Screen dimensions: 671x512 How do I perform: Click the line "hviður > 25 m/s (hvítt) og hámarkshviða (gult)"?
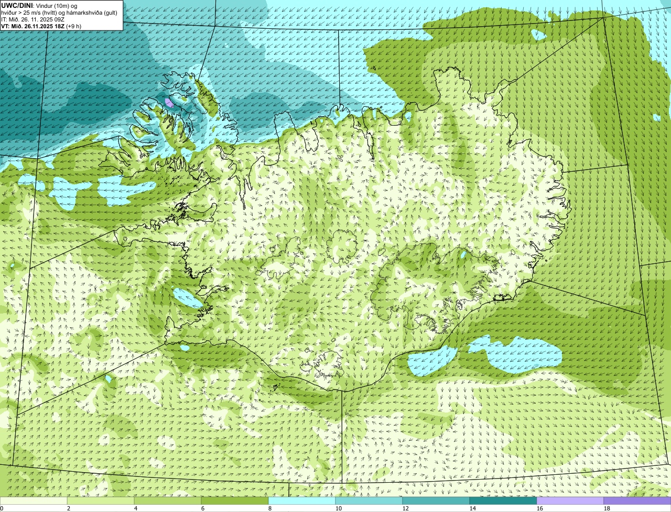(59, 13)
